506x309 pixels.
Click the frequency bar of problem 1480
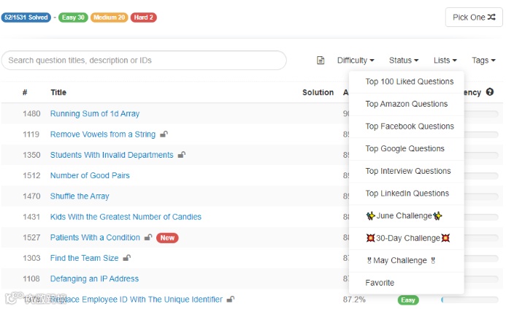click(482, 114)
